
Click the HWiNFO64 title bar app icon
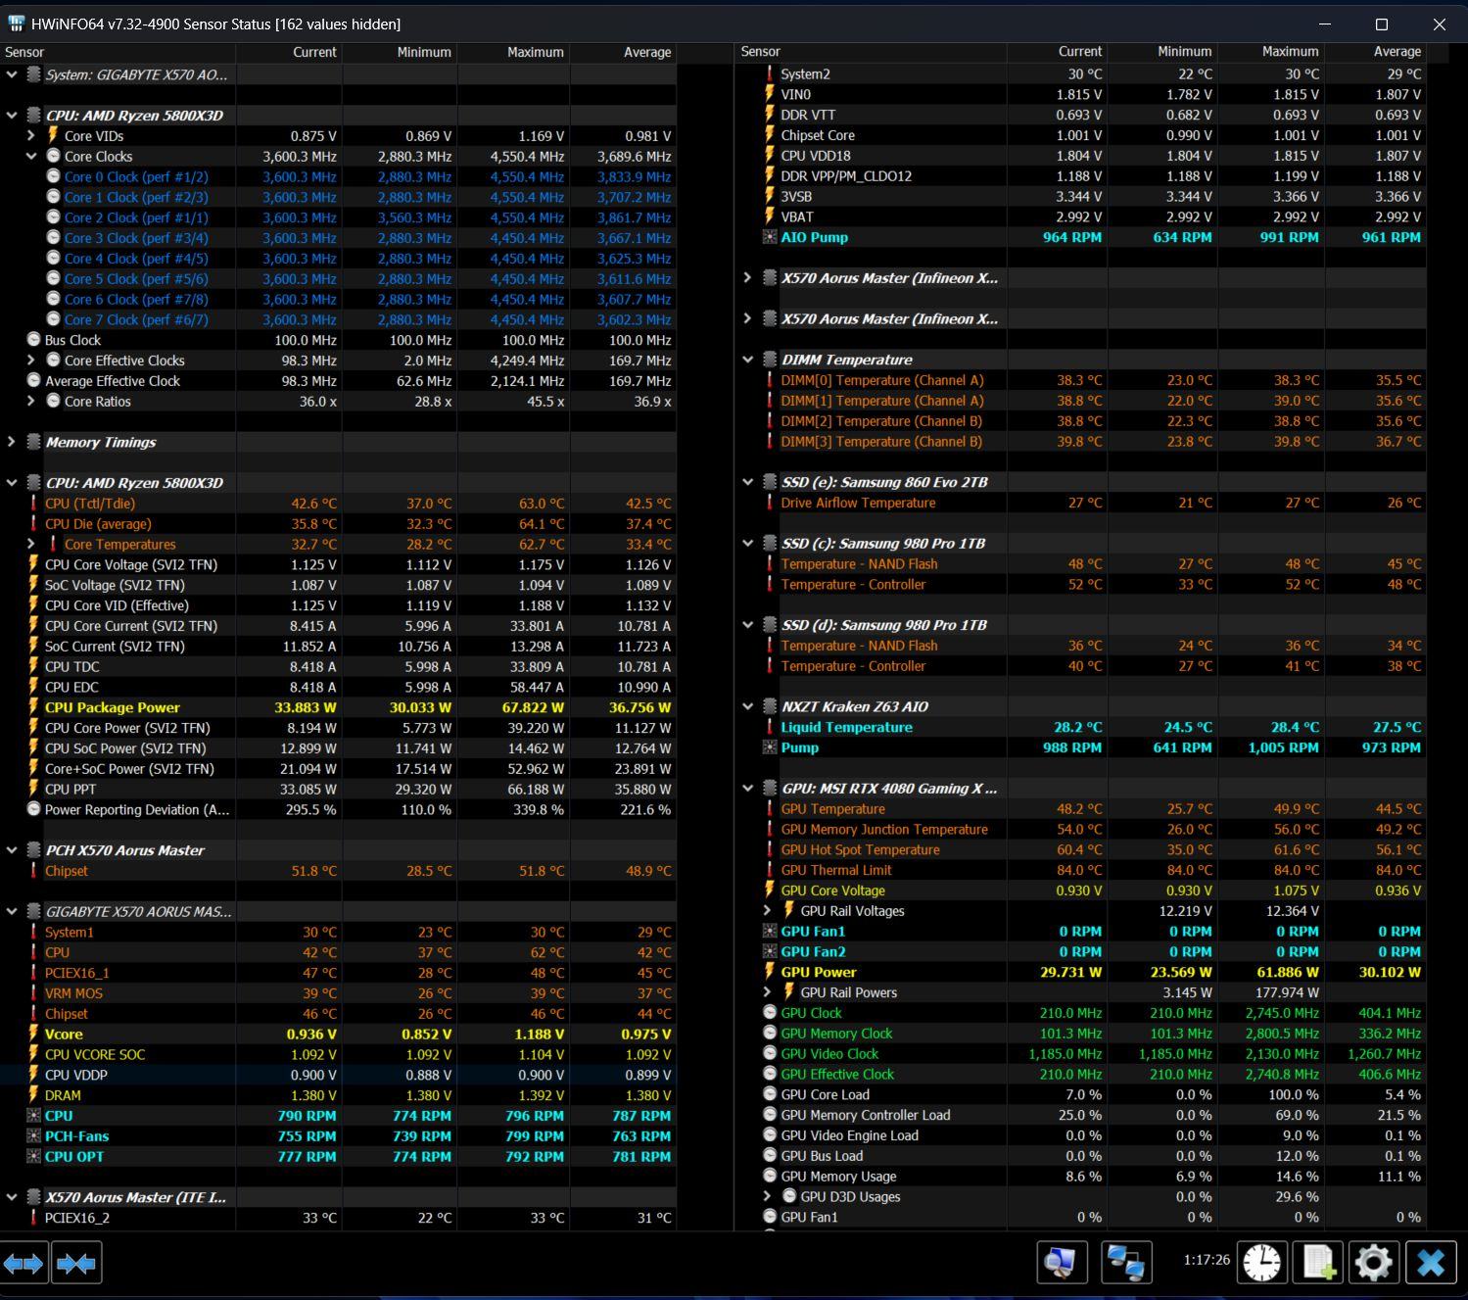pyautogui.click(x=16, y=24)
